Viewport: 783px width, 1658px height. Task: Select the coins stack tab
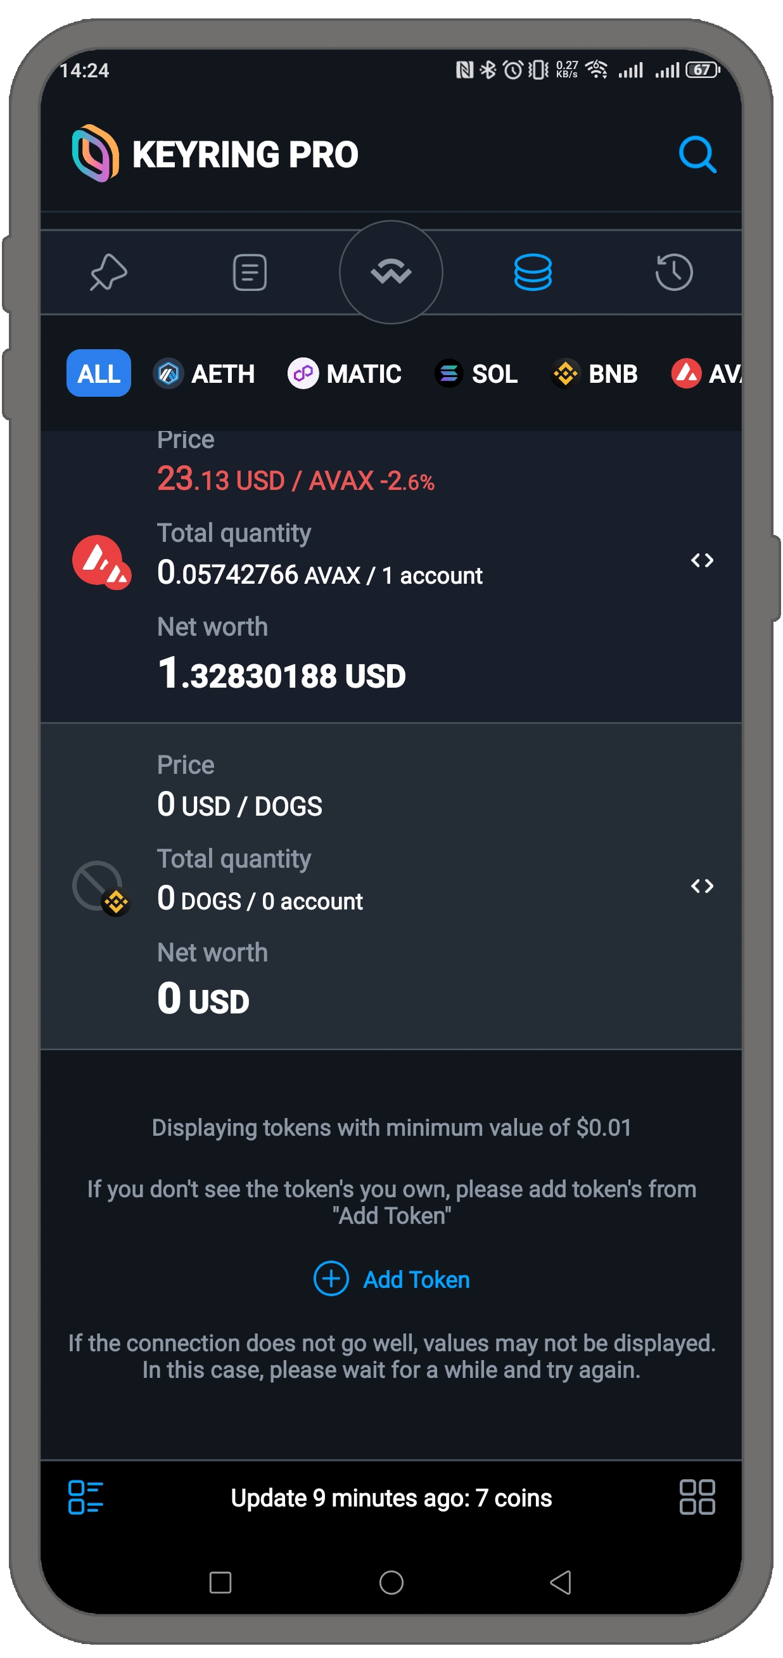tap(533, 273)
